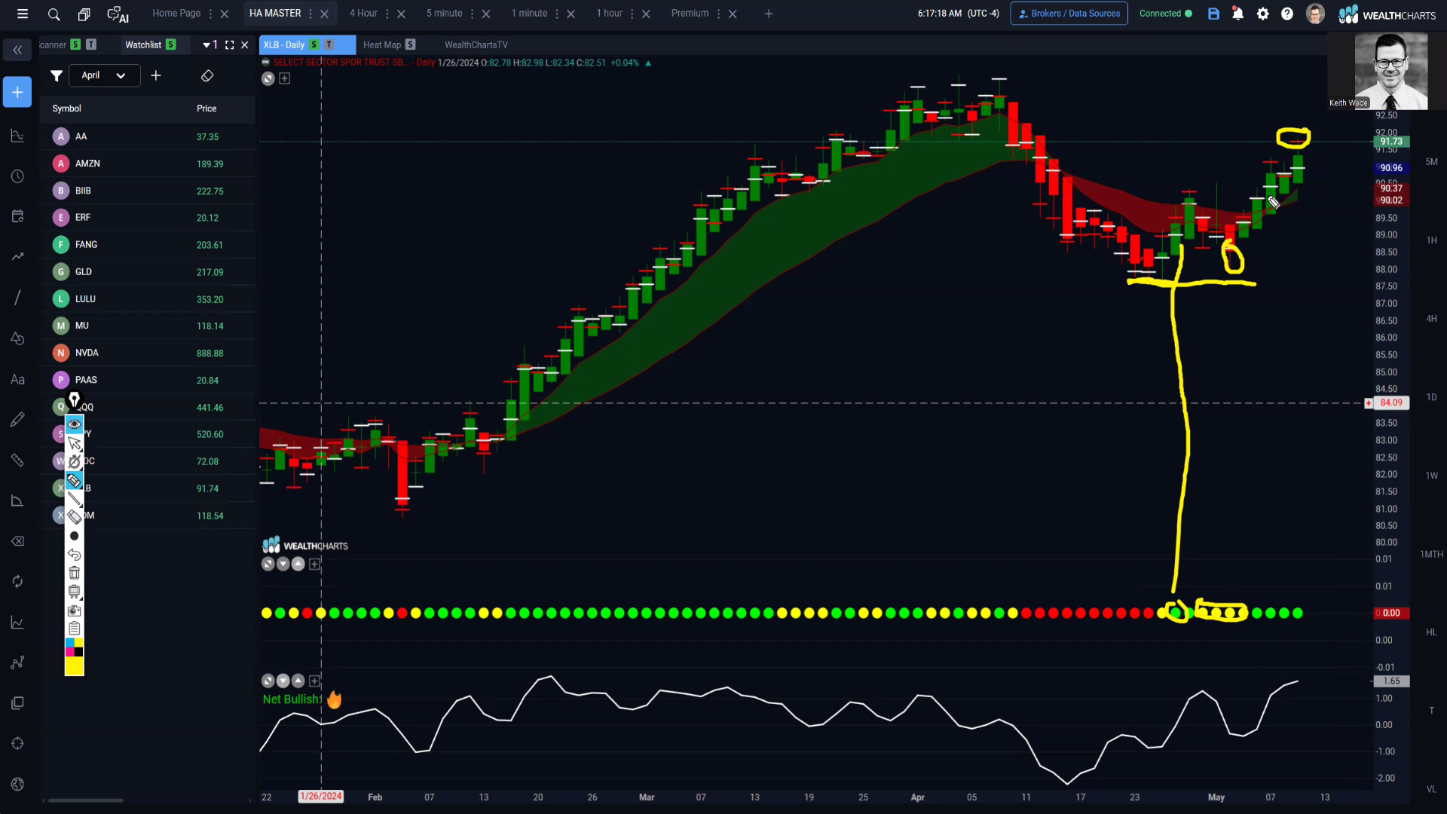The image size is (1447, 814).
Task: Select the 1W timeframe on right edge
Action: (1431, 476)
